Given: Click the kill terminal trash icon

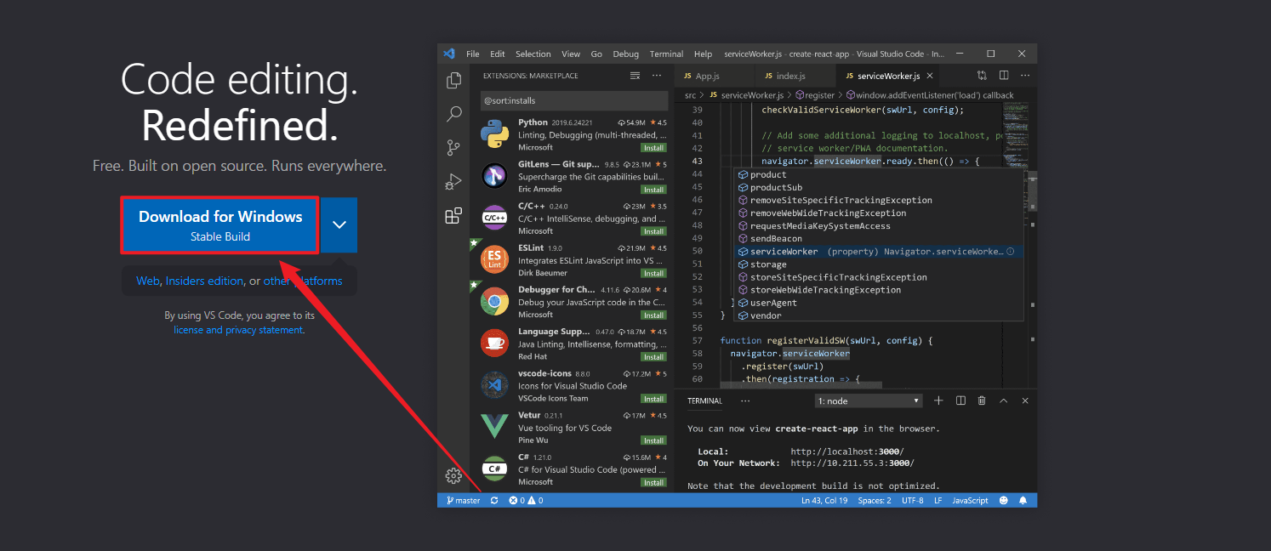Looking at the screenshot, I should pyautogui.click(x=982, y=400).
